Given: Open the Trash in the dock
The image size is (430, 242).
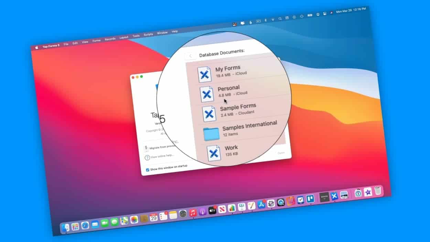Looking at the screenshot, I should pos(378,190).
